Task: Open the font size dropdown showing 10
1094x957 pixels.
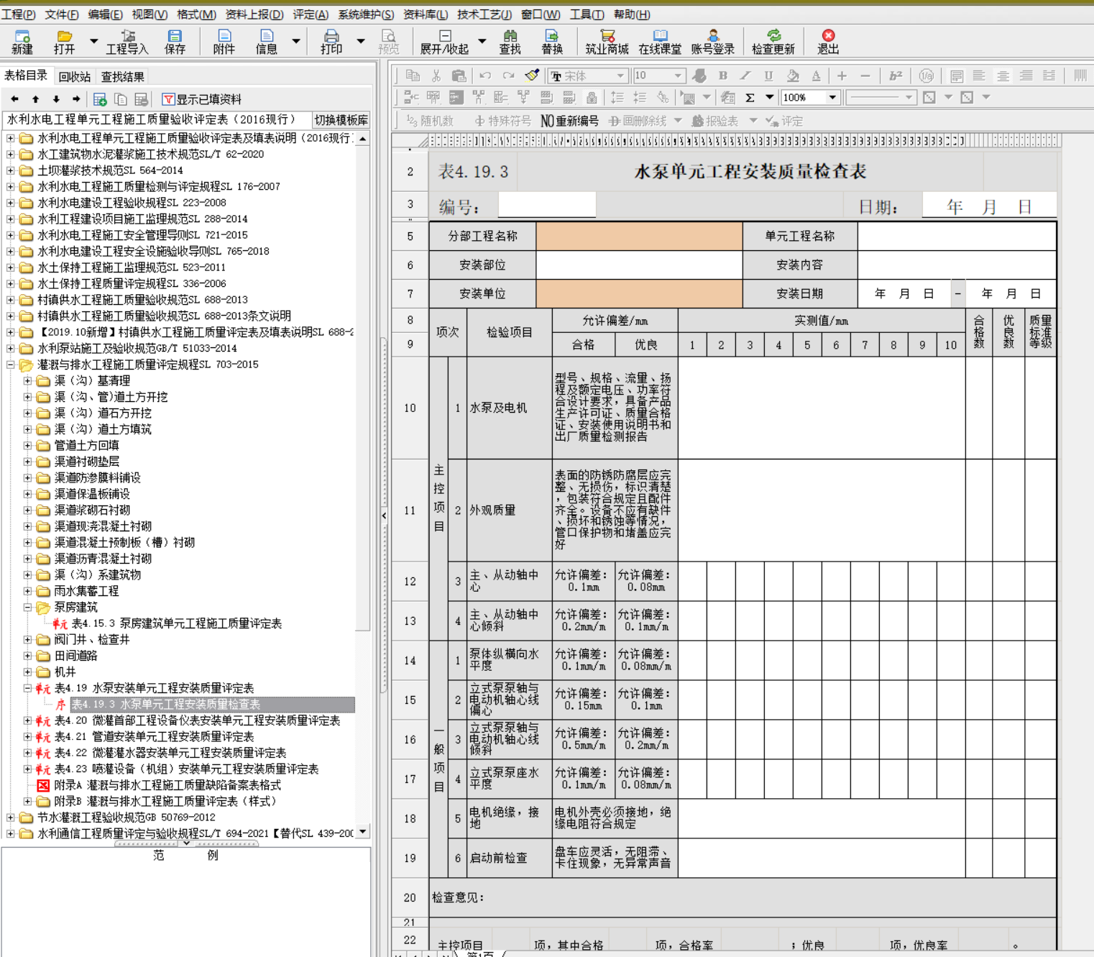Action: 678,75
